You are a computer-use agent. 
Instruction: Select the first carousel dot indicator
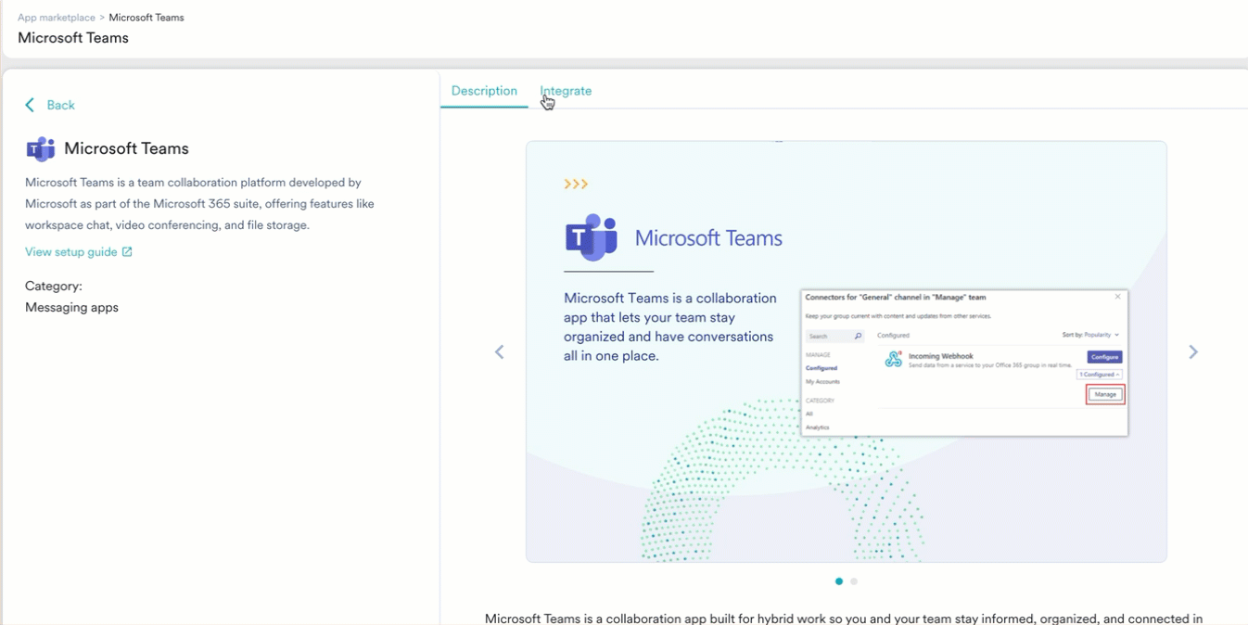pyautogui.click(x=839, y=581)
